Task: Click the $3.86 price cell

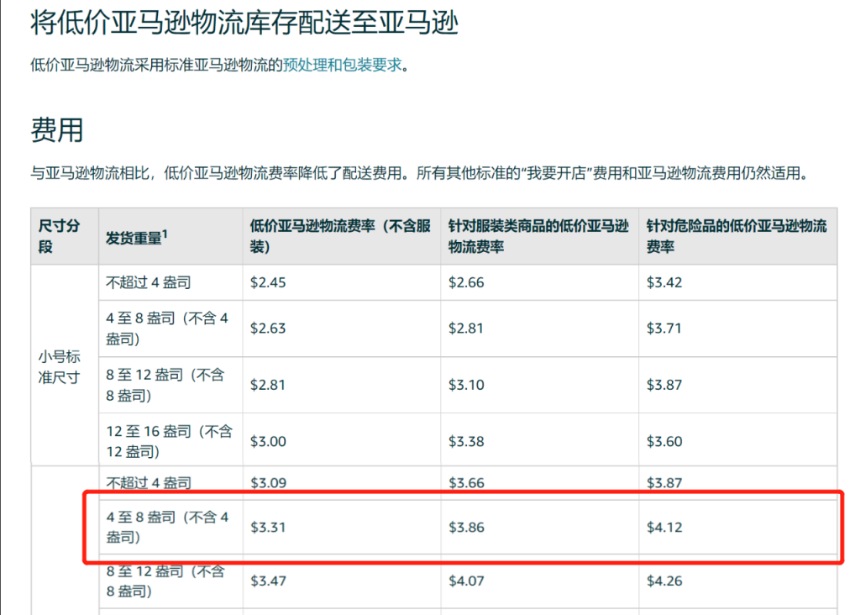Action: click(x=539, y=527)
